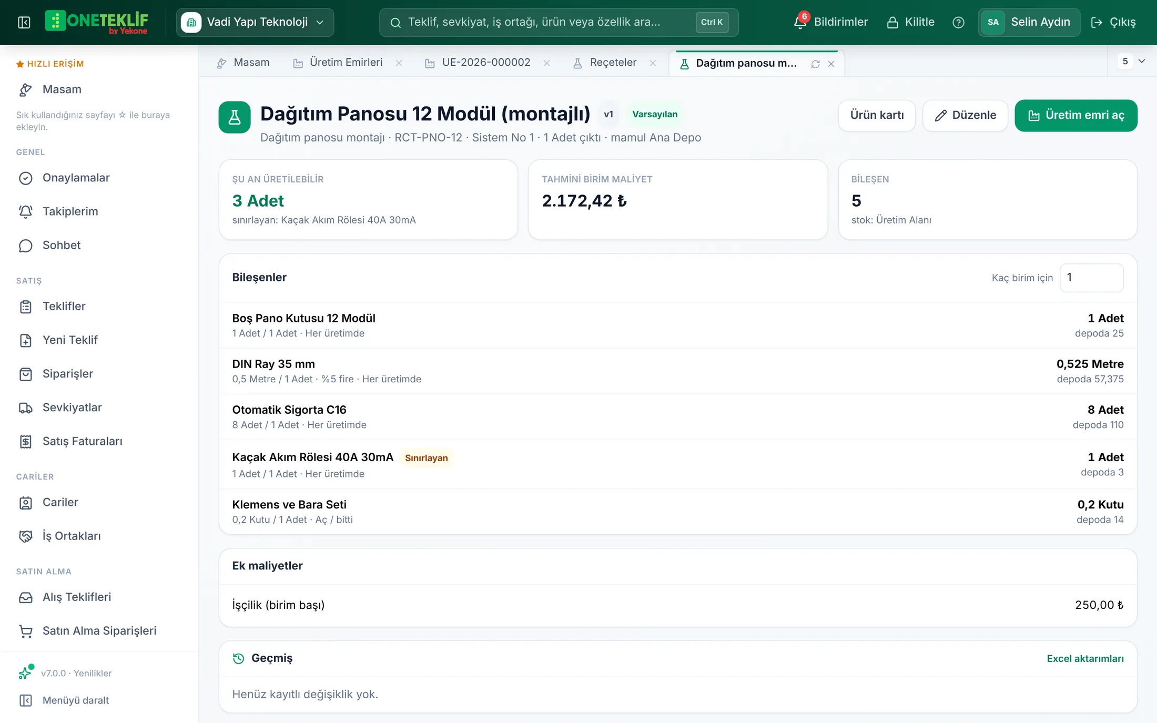
Task: Open Masam in sidebar
Action: tap(99, 89)
